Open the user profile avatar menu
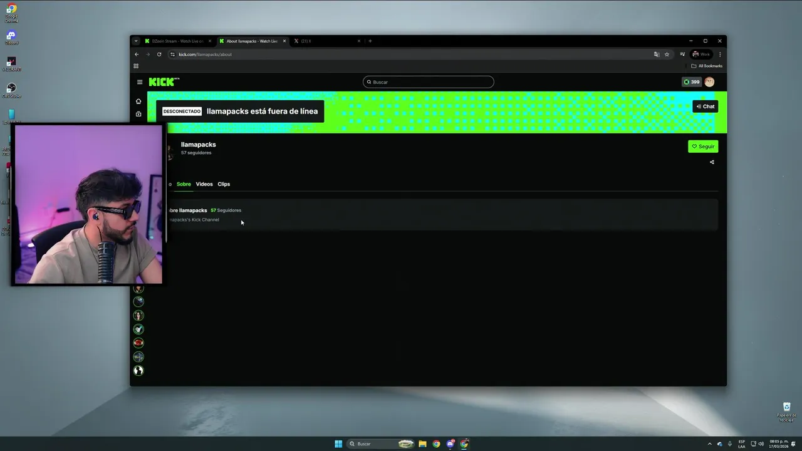The width and height of the screenshot is (802, 451). 709,82
